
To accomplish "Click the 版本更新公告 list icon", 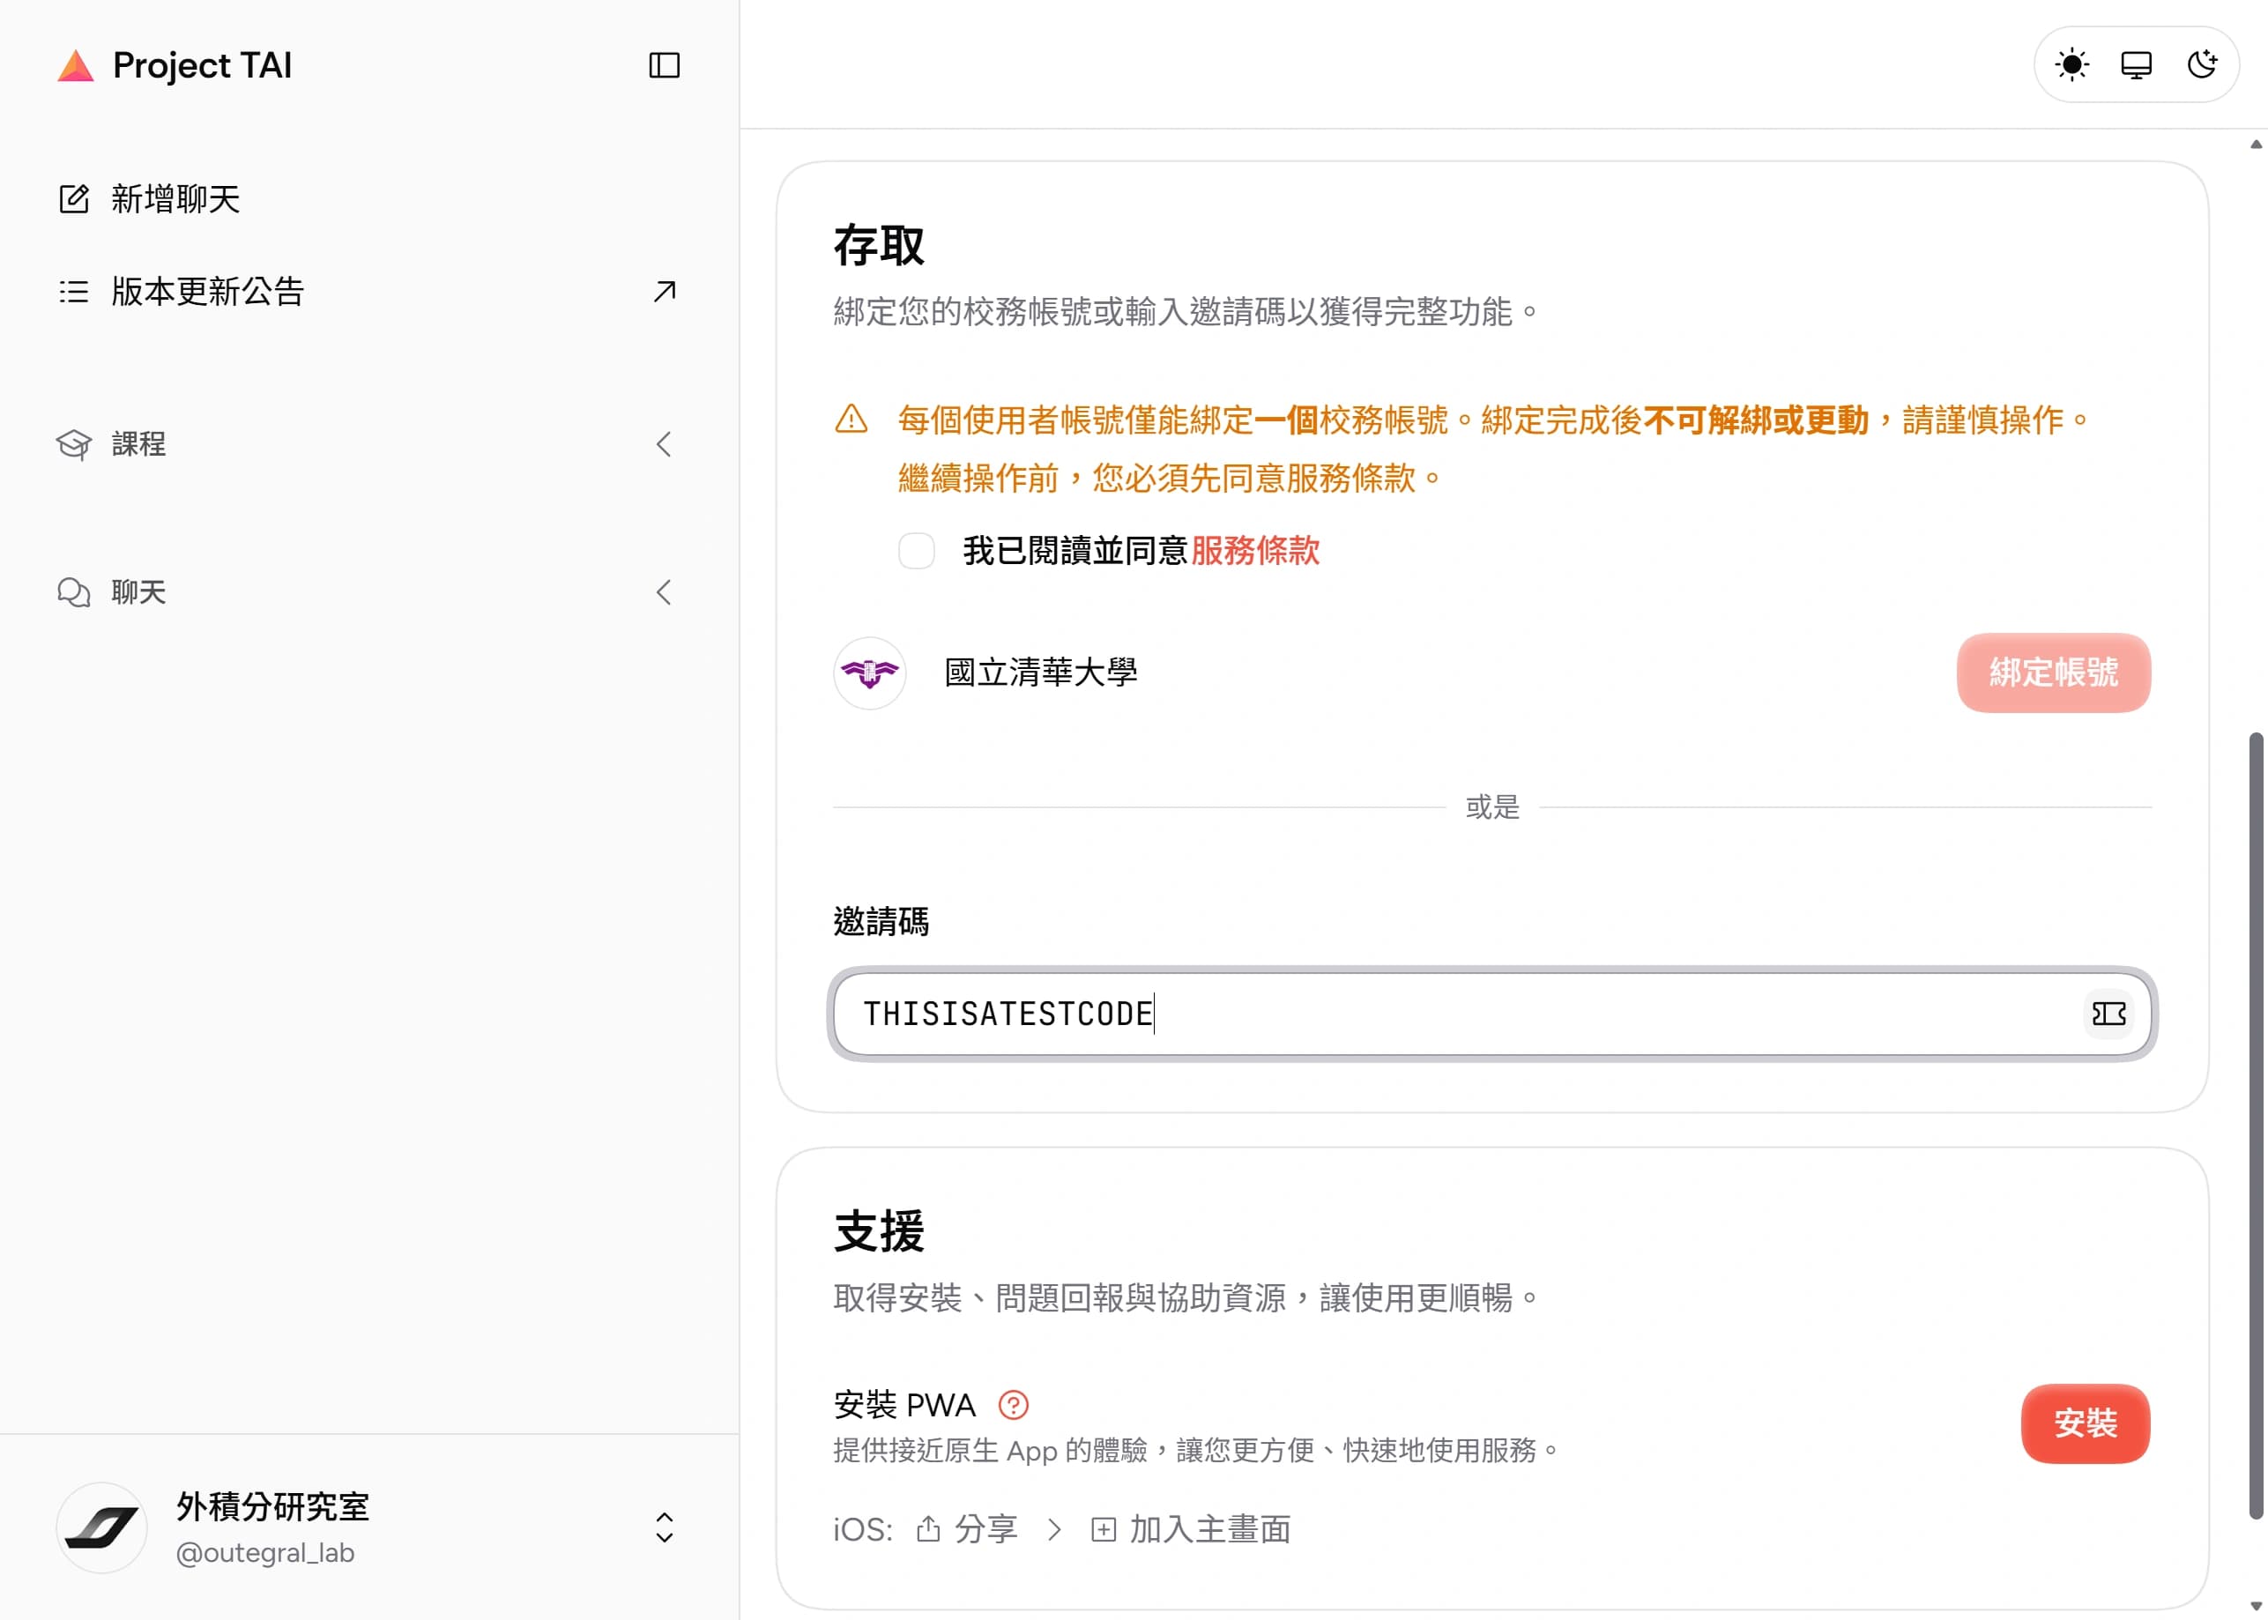I will click(74, 291).
